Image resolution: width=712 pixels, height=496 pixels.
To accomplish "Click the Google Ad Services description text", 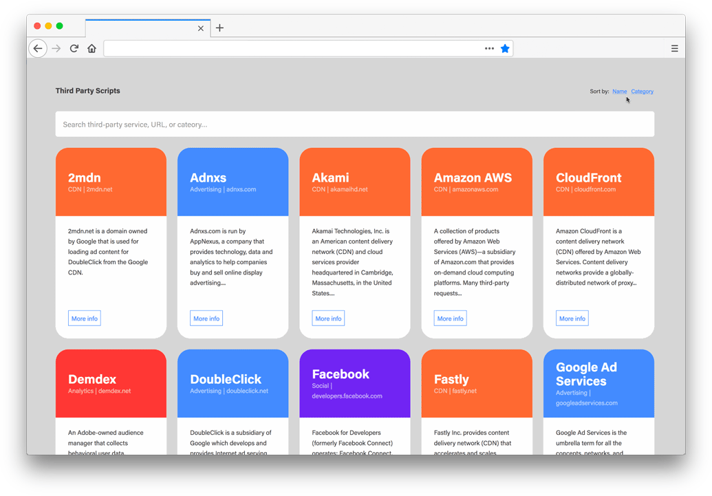I will tap(591, 442).
